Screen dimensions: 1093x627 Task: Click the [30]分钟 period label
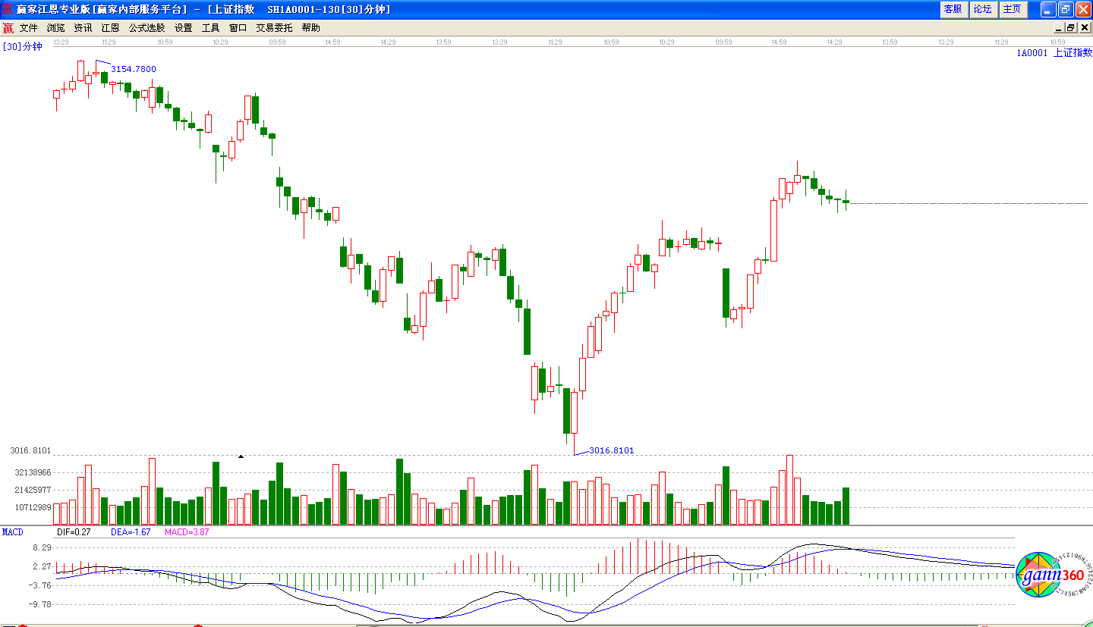pos(22,46)
